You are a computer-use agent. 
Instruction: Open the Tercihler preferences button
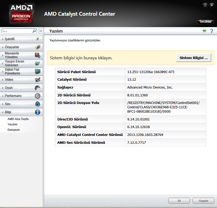(x=205, y=22)
